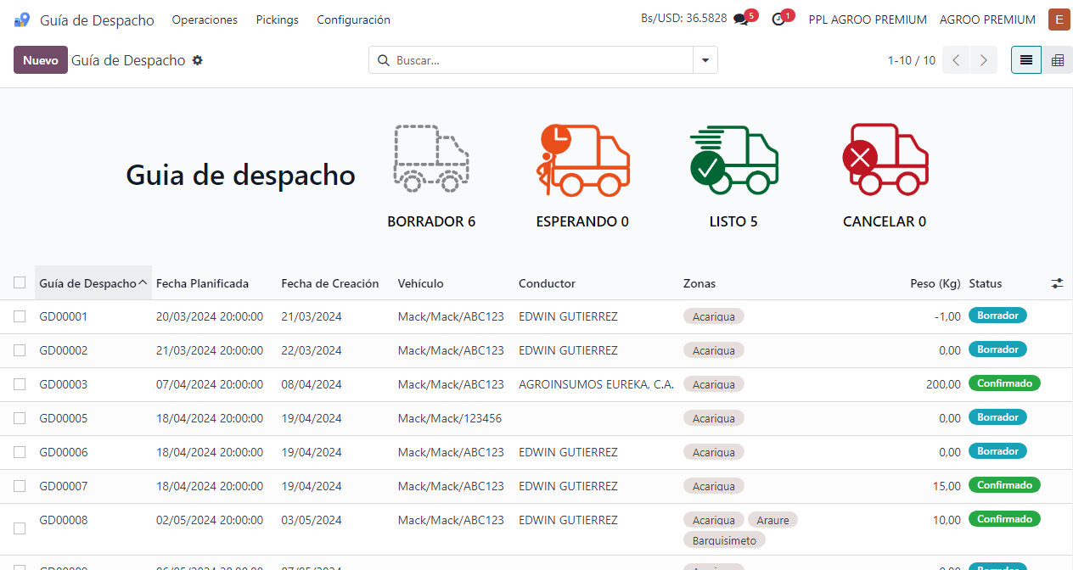
Task: Open the Odoo app home icon
Action: point(22,20)
